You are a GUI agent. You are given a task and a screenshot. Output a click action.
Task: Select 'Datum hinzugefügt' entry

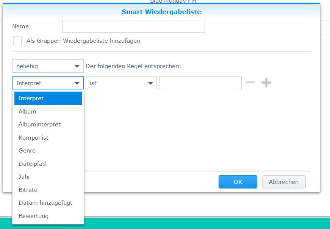(48, 203)
